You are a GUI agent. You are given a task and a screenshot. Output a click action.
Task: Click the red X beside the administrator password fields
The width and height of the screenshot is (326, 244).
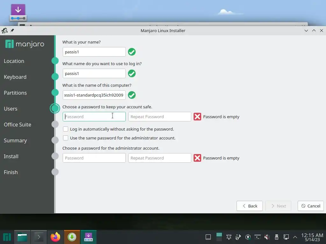point(197,158)
